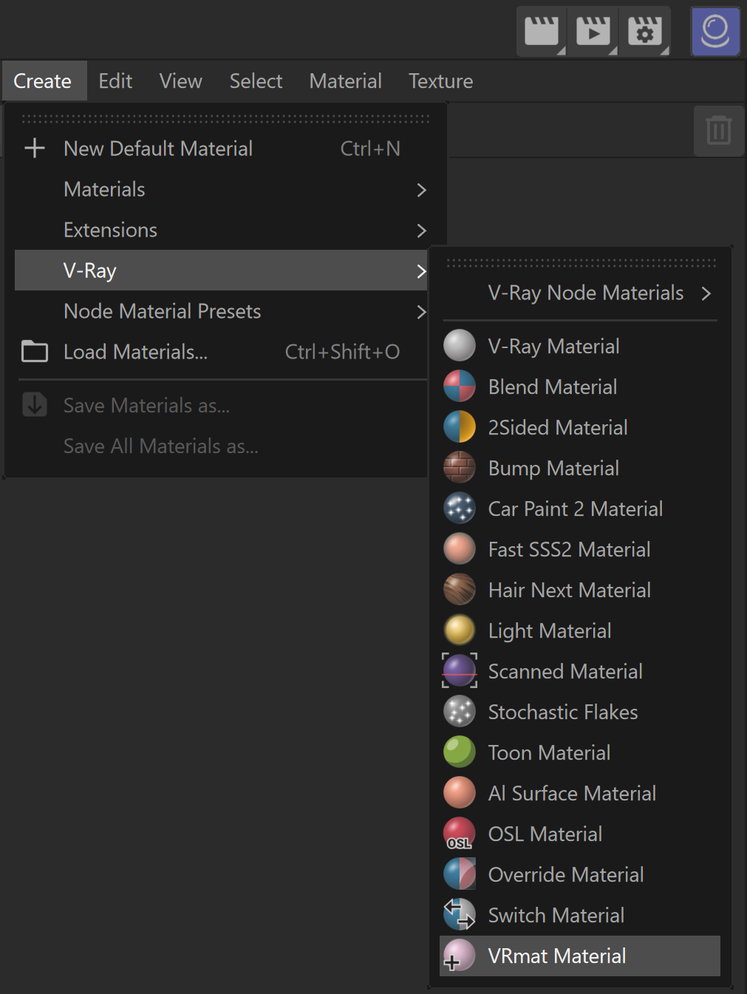Choose the Light Material label
The image size is (747, 994).
click(x=550, y=631)
